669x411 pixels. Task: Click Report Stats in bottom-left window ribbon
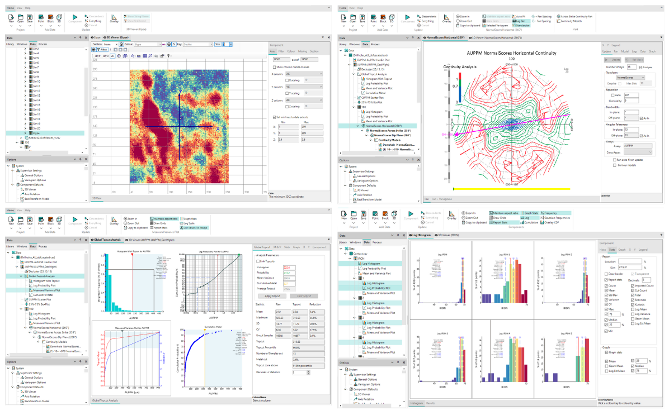click(x=159, y=228)
